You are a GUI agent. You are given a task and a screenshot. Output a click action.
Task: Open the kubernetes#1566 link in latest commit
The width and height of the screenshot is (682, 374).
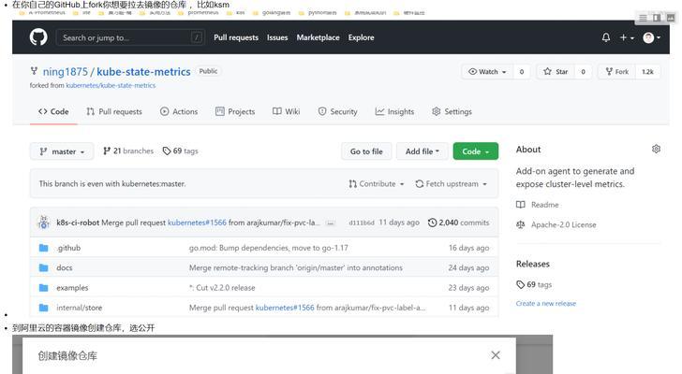pos(197,223)
